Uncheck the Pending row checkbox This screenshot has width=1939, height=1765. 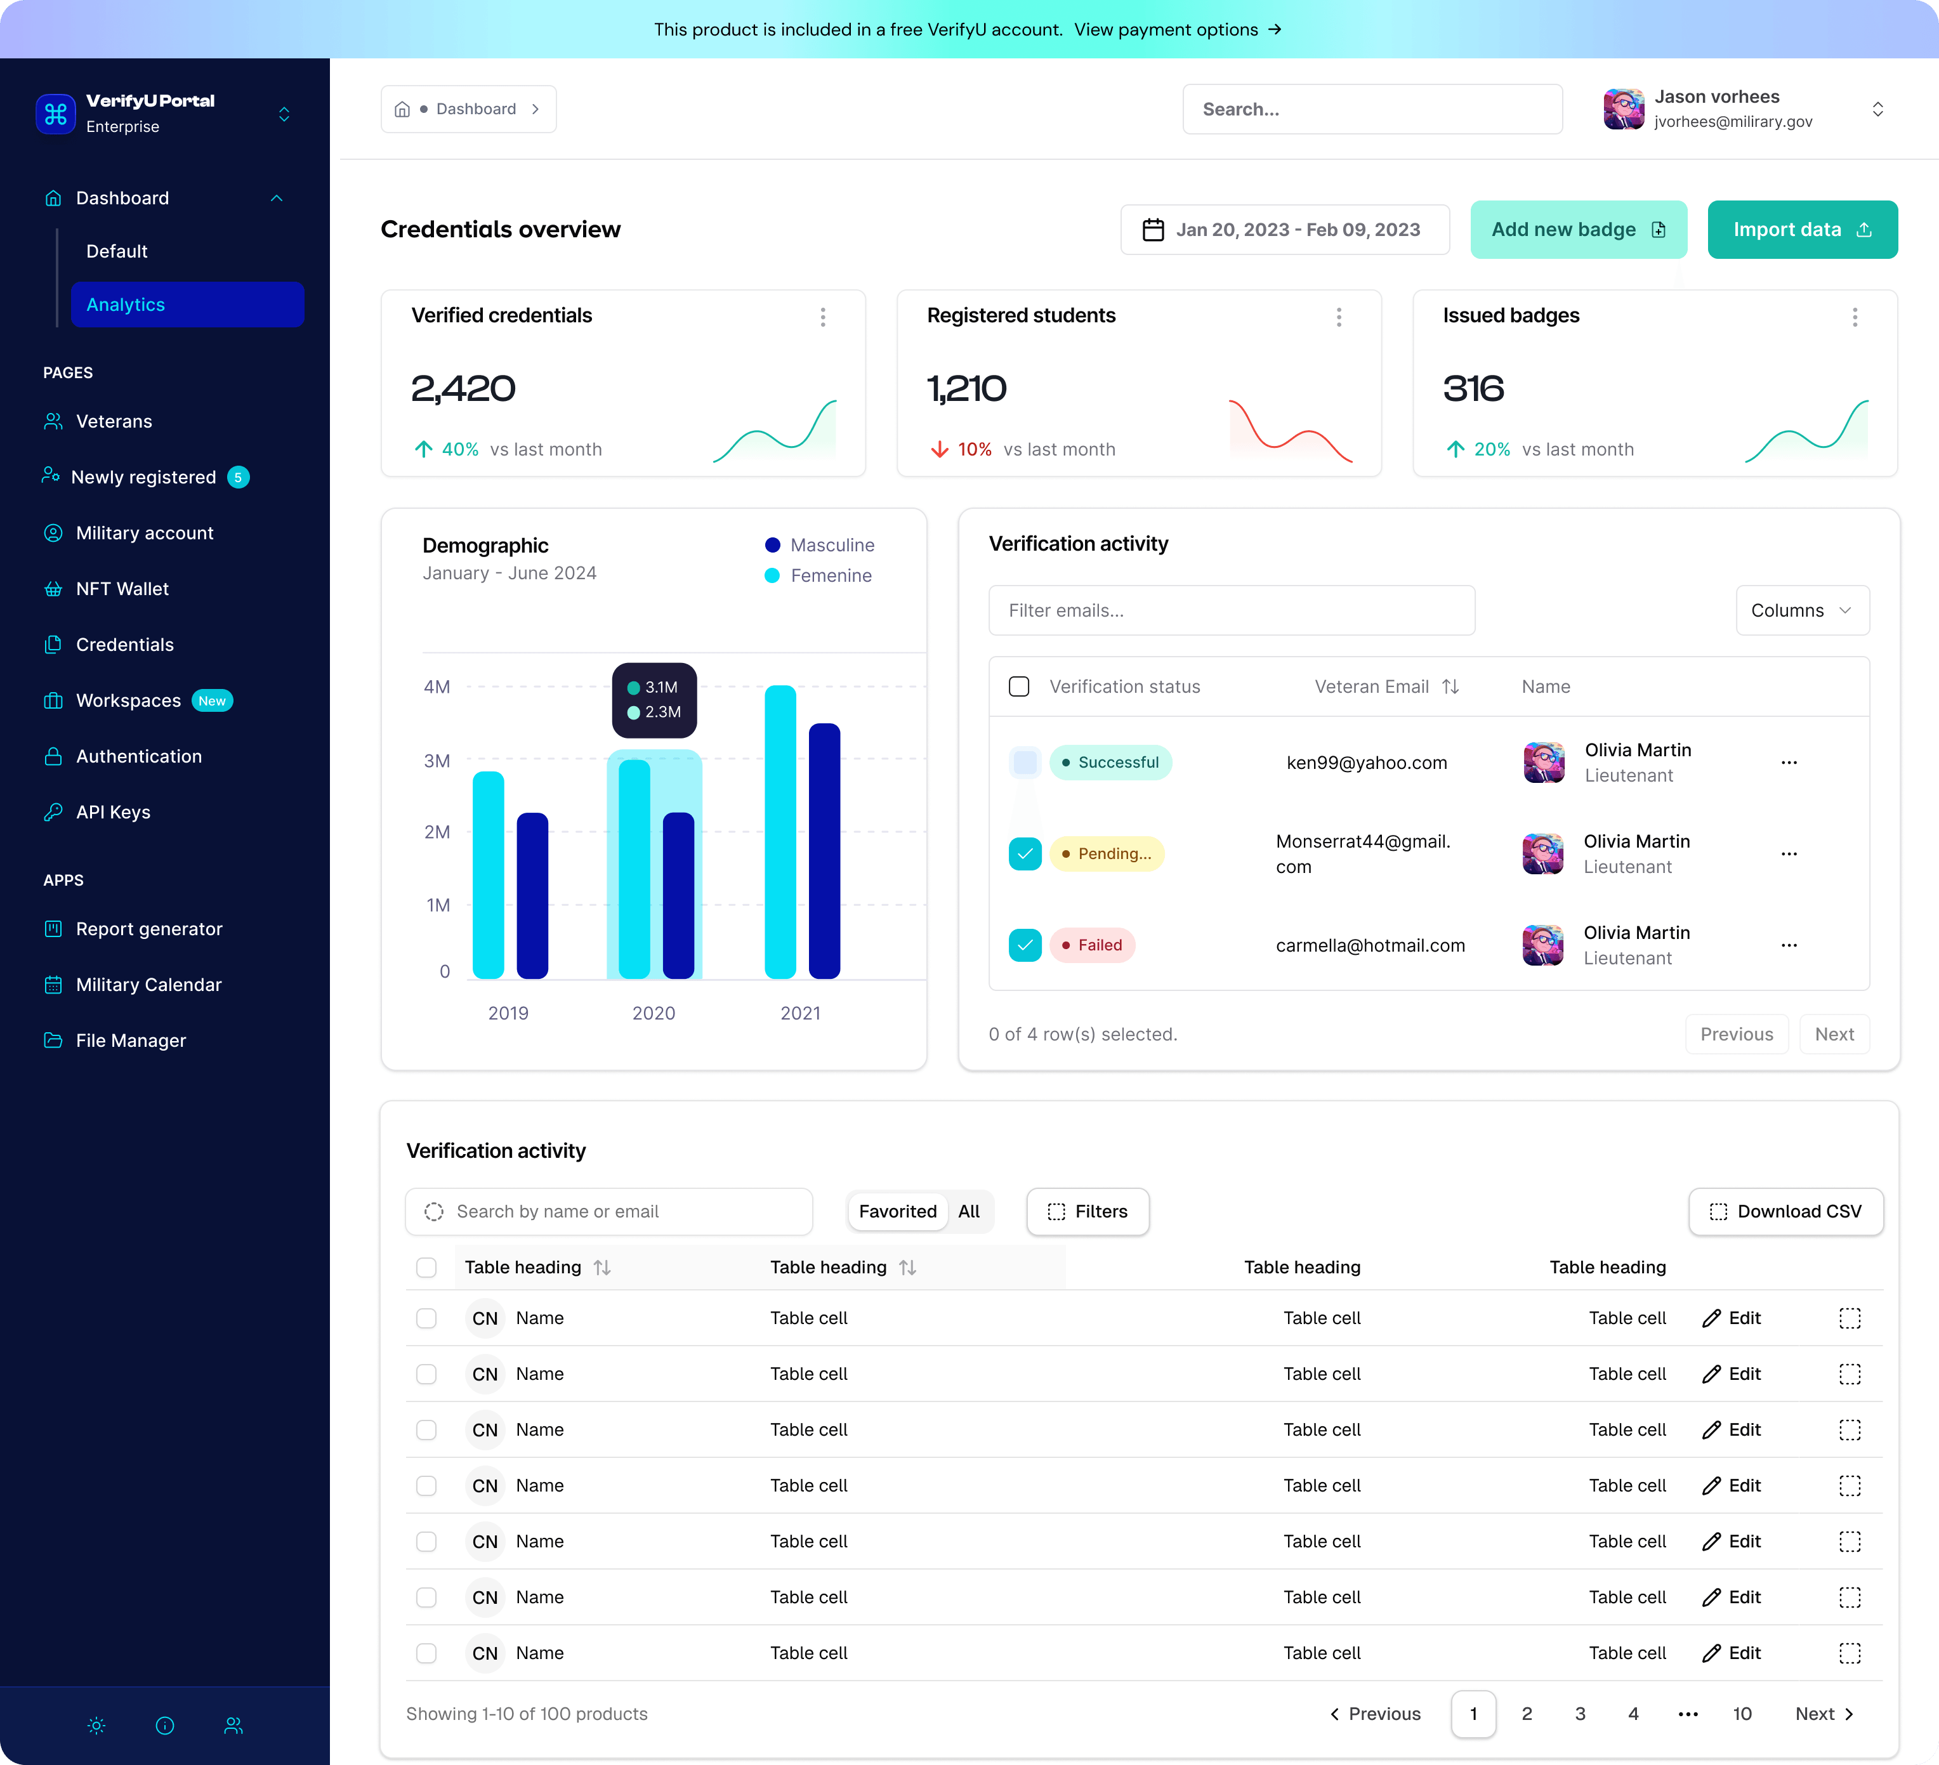pyautogui.click(x=1025, y=853)
